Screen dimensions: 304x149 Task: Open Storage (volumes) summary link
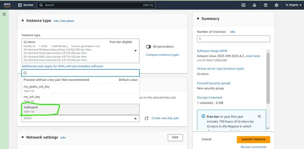pos(209,97)
